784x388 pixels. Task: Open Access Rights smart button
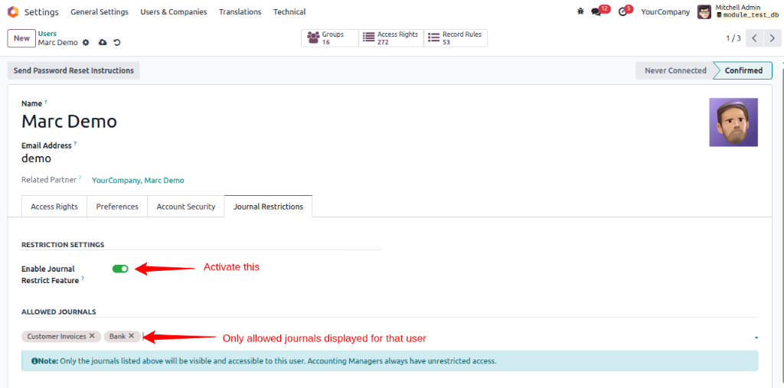[391, 38]
